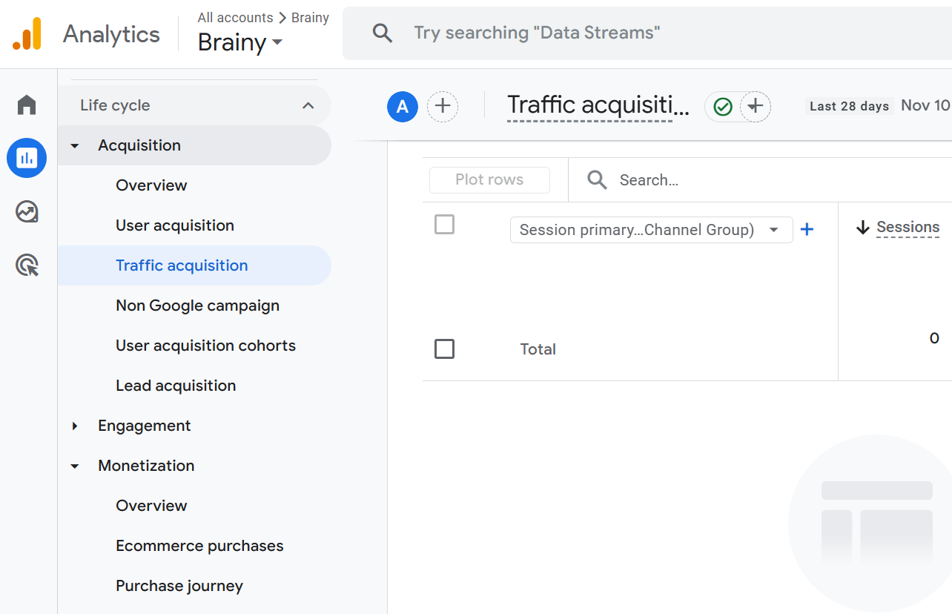
Task: Check the checkbox on the Total row
Action: [444, 349]
